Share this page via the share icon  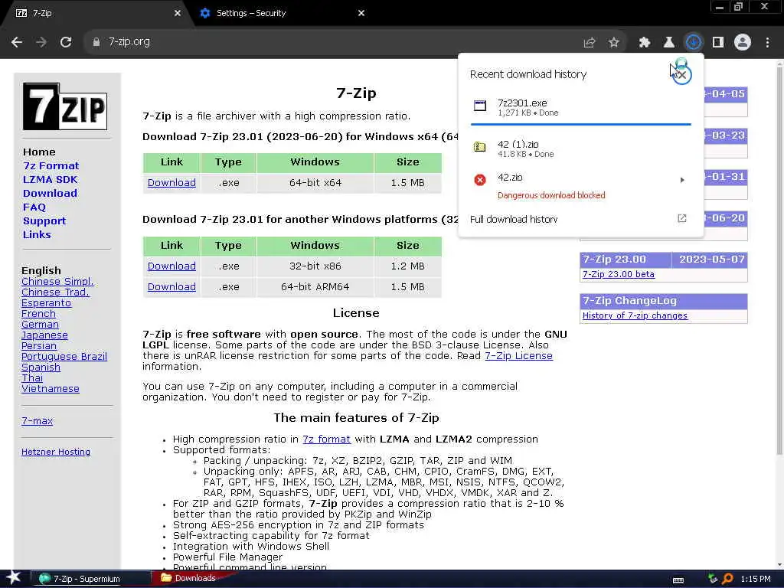(590, 43)
